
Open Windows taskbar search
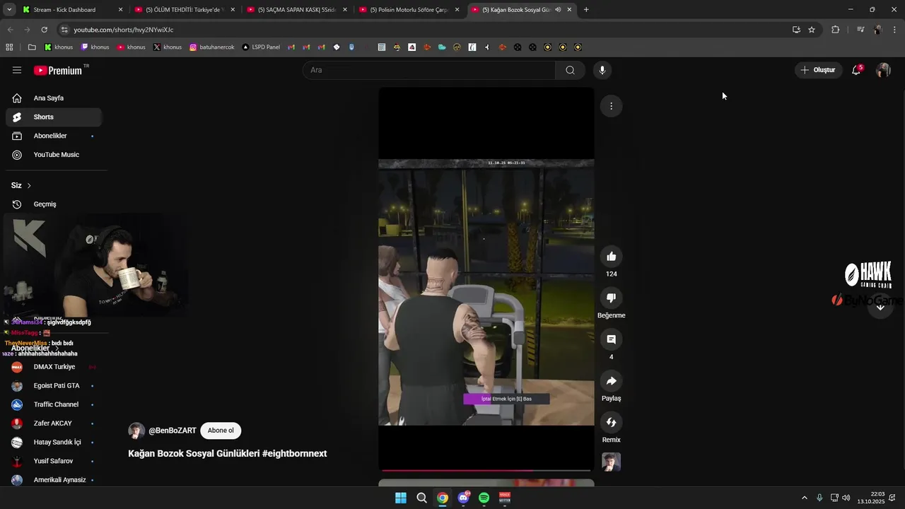(421, 498)
